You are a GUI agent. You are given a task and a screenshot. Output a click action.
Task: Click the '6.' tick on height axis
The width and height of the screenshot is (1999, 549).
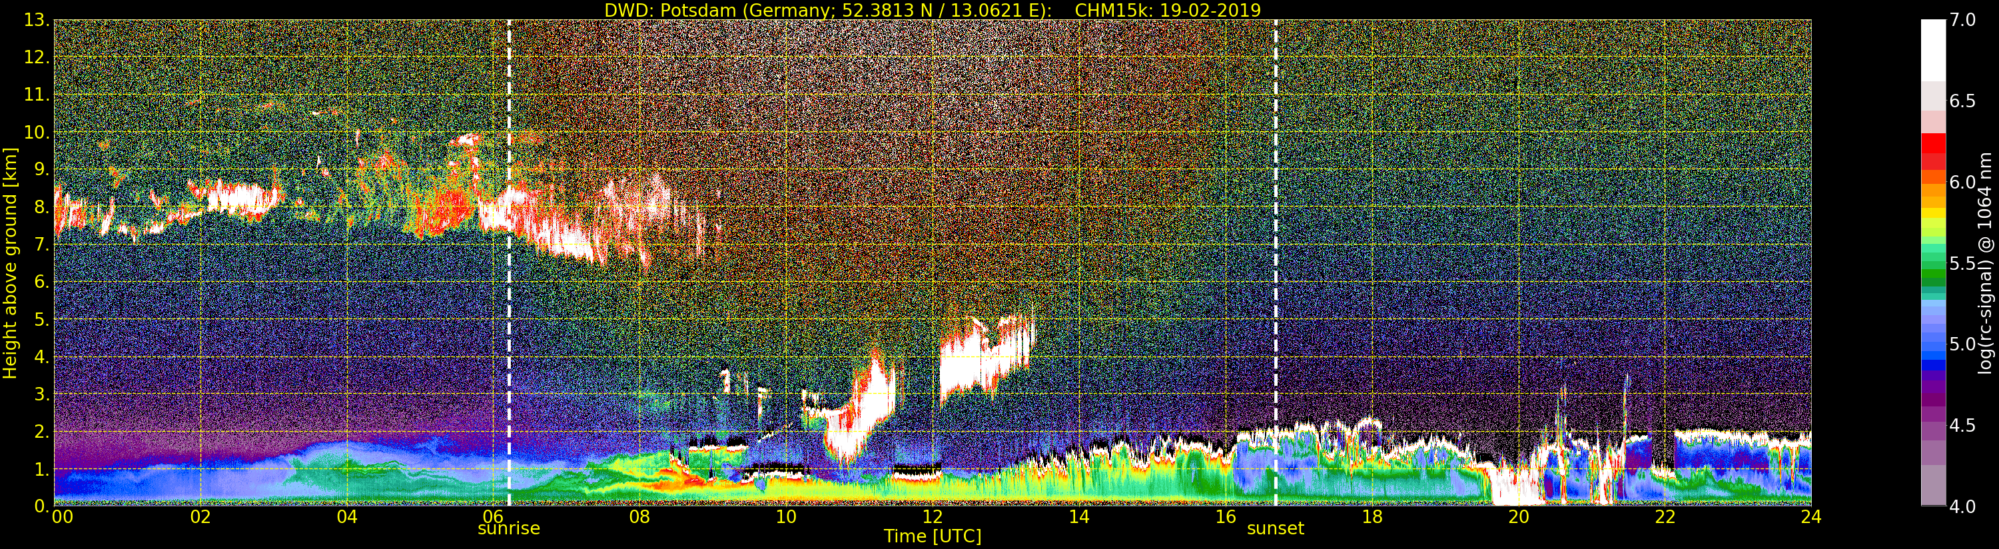(41, 282)
